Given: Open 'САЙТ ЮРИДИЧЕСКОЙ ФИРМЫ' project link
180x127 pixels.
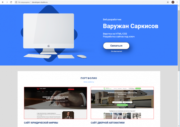Looking at the screenshot, I should point(41,123).
